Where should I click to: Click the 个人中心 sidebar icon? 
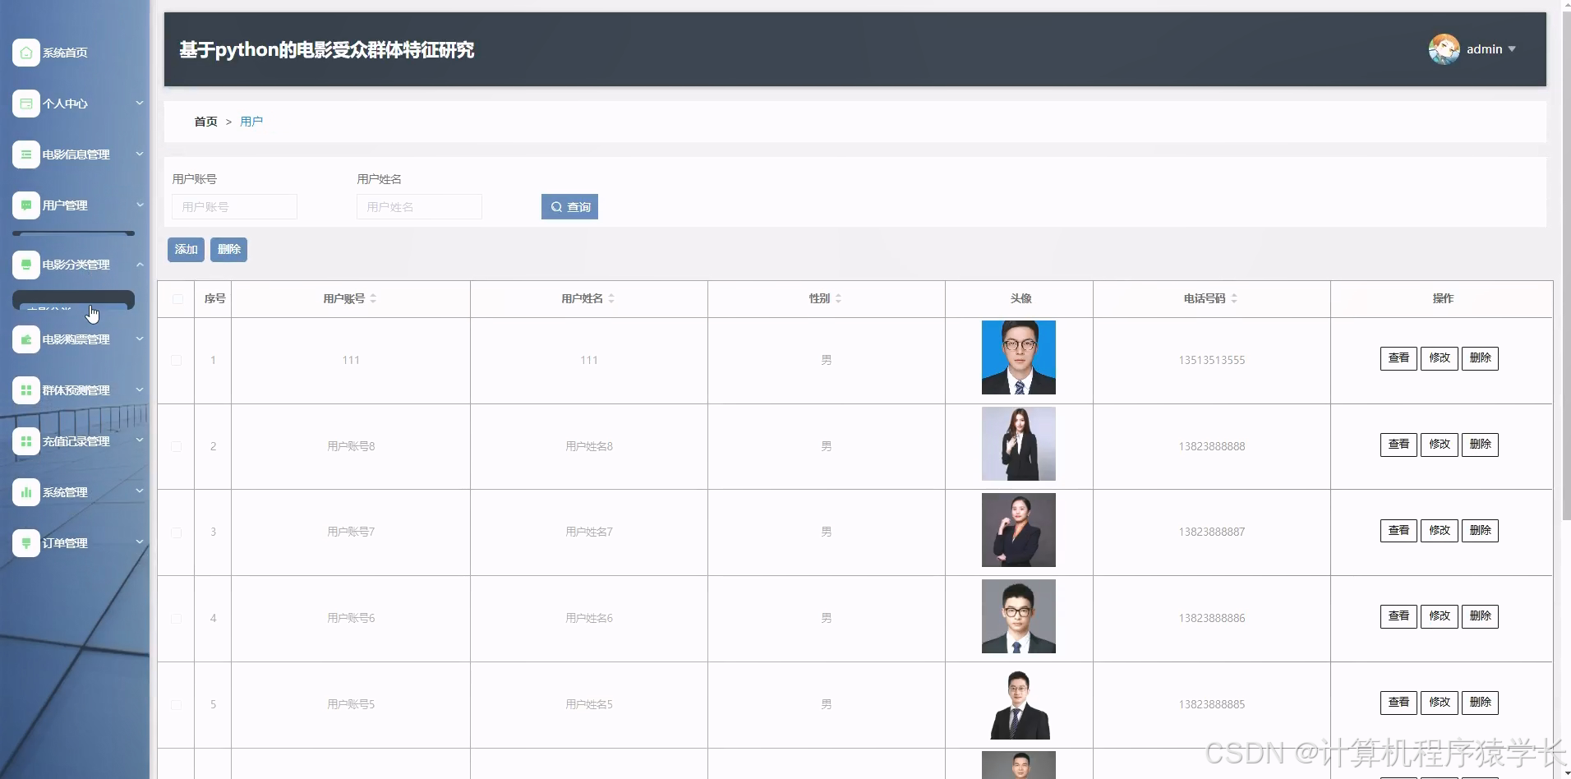click(26, 104)
